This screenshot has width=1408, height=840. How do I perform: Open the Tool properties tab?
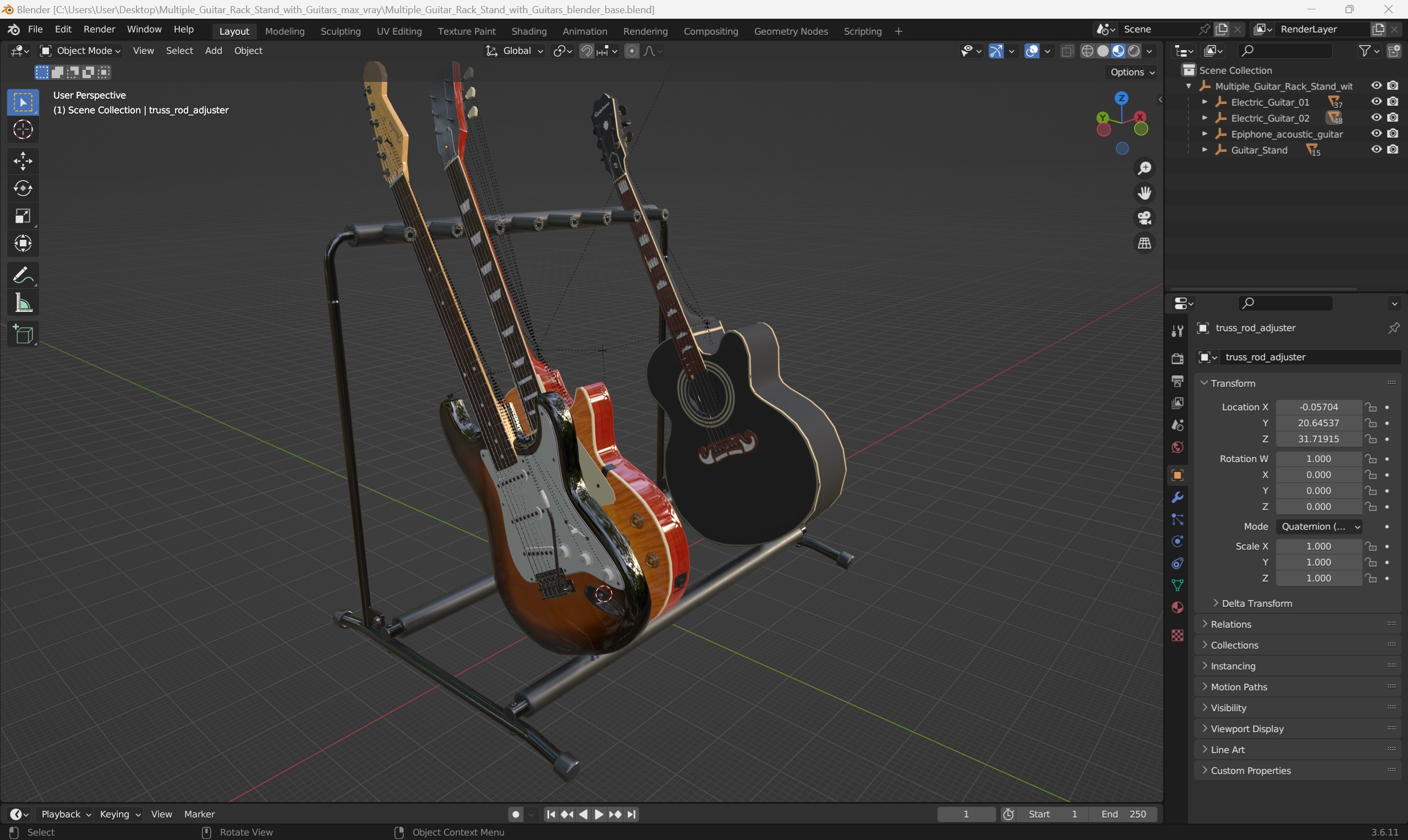point(1177,331)
